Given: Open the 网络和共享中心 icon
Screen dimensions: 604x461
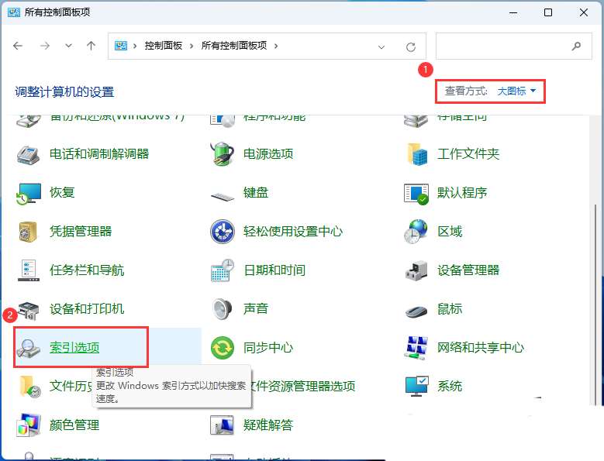Looking at the screenshot, I should 416,347.
